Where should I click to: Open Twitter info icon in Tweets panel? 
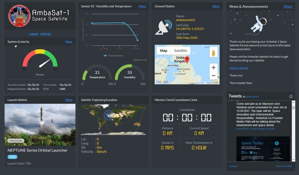(291, 96)
